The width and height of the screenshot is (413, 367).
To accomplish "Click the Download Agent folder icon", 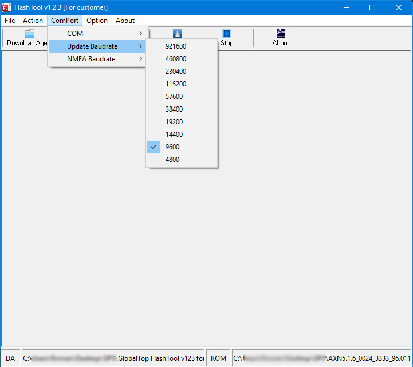I will (30, 34).
